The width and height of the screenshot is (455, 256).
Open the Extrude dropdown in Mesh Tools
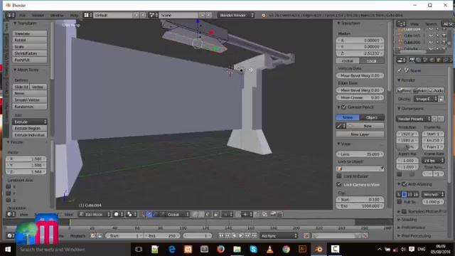click(x=30, y=122)
